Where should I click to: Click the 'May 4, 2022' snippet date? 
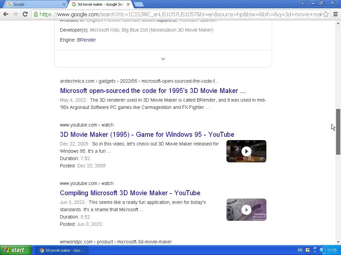click(73, 100)
